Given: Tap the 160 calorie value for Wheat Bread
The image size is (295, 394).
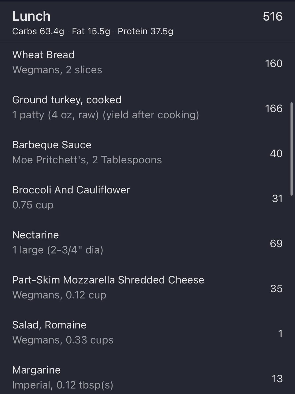Looking at the screenshot, I should tap(273, 64).
